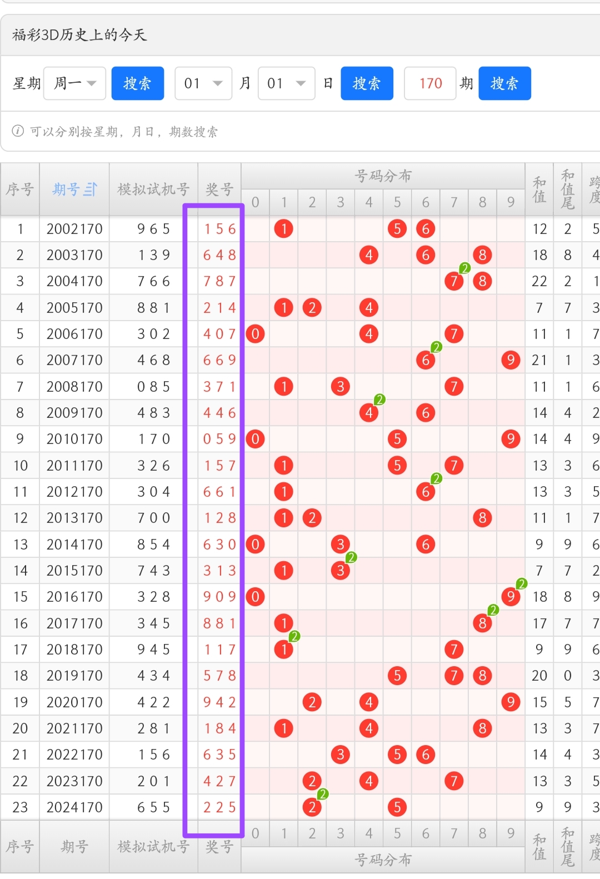Image resolution: width=600 pixels, height=879 pixels.
Task: Click winning number 2 2 5 in row 23
Action: coord(220,807)
